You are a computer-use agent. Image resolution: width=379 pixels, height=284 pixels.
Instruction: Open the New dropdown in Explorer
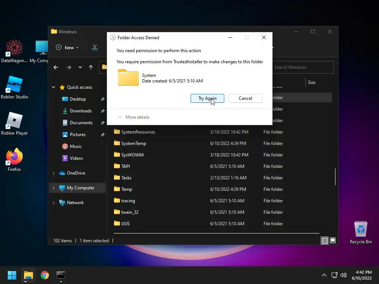pyautogui.click(x=67, y=48)
